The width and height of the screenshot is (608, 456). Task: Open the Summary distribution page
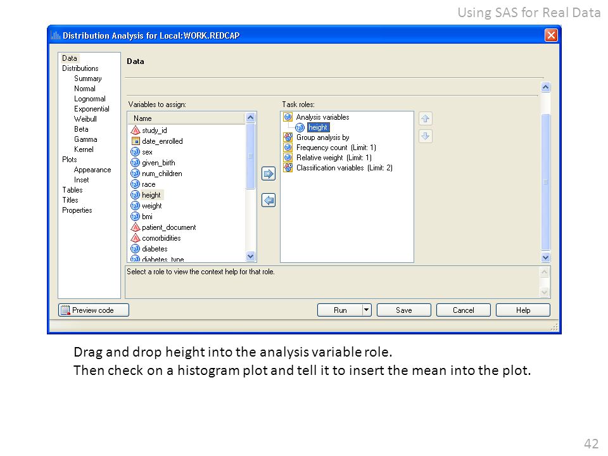coord(88,79)
